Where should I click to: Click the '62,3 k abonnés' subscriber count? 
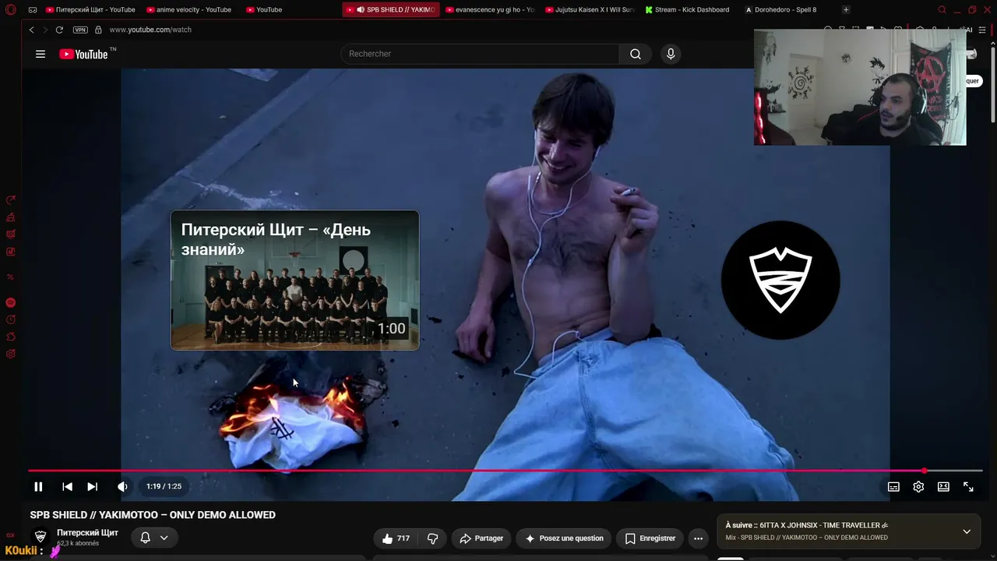tap(78, 544)
